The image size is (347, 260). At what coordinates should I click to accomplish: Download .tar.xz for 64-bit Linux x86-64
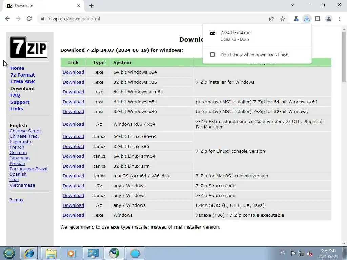(x=73, y=137)
